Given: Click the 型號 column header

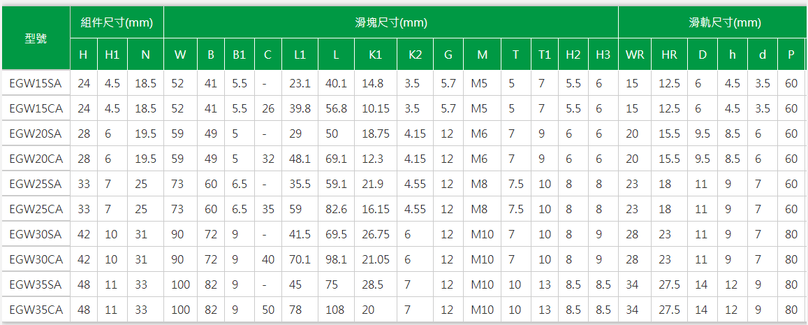Looking at the screenshot, I should click(x=36, y=38).
